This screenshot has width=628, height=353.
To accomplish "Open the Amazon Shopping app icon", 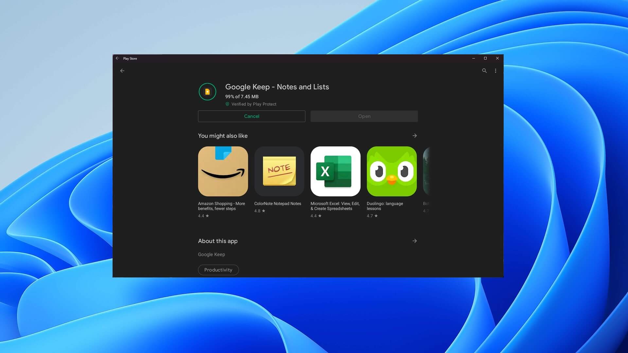I will (x=223, y=171).
